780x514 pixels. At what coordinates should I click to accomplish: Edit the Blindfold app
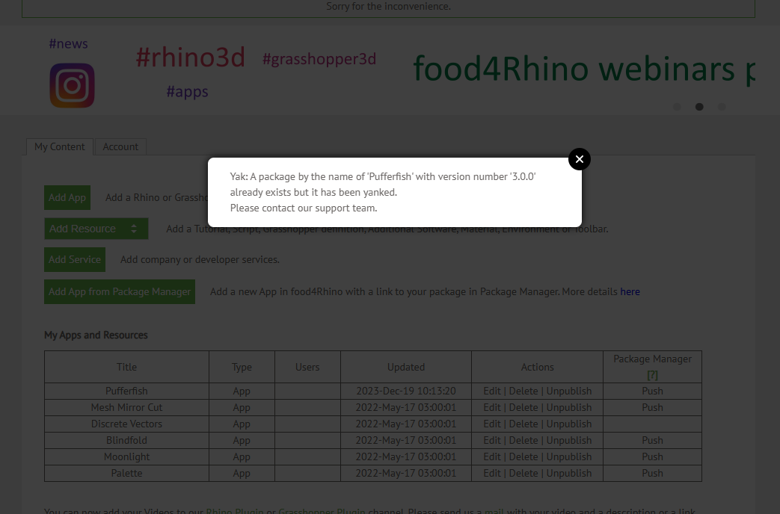[492, 441]
